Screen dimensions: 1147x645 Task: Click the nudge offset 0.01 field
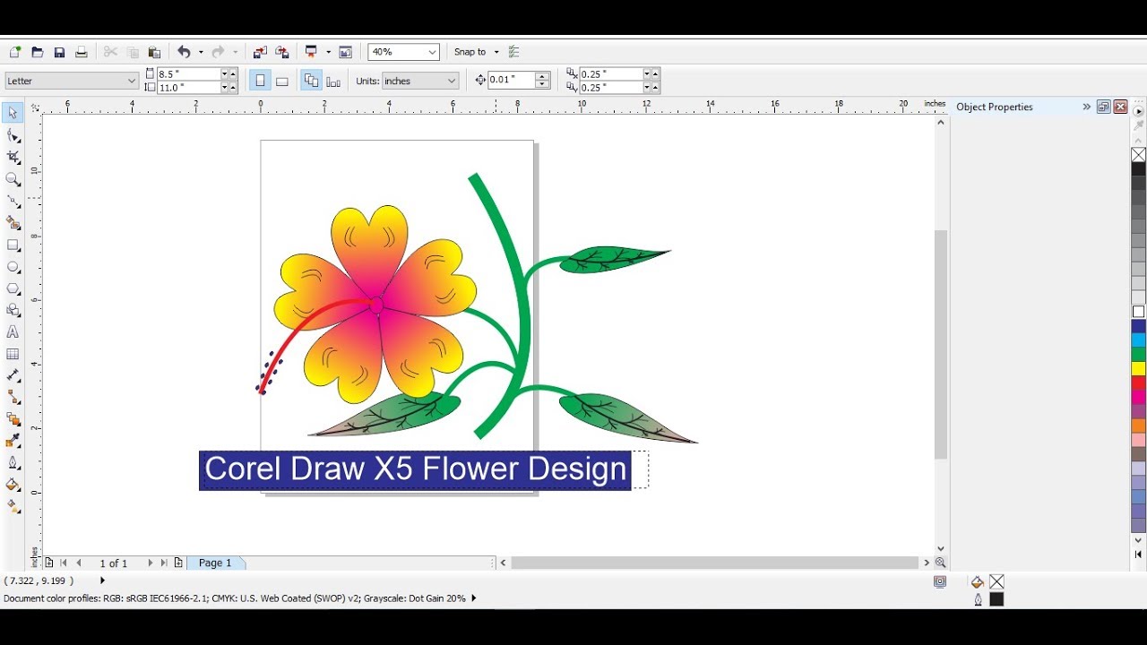[x=511, y=80]
